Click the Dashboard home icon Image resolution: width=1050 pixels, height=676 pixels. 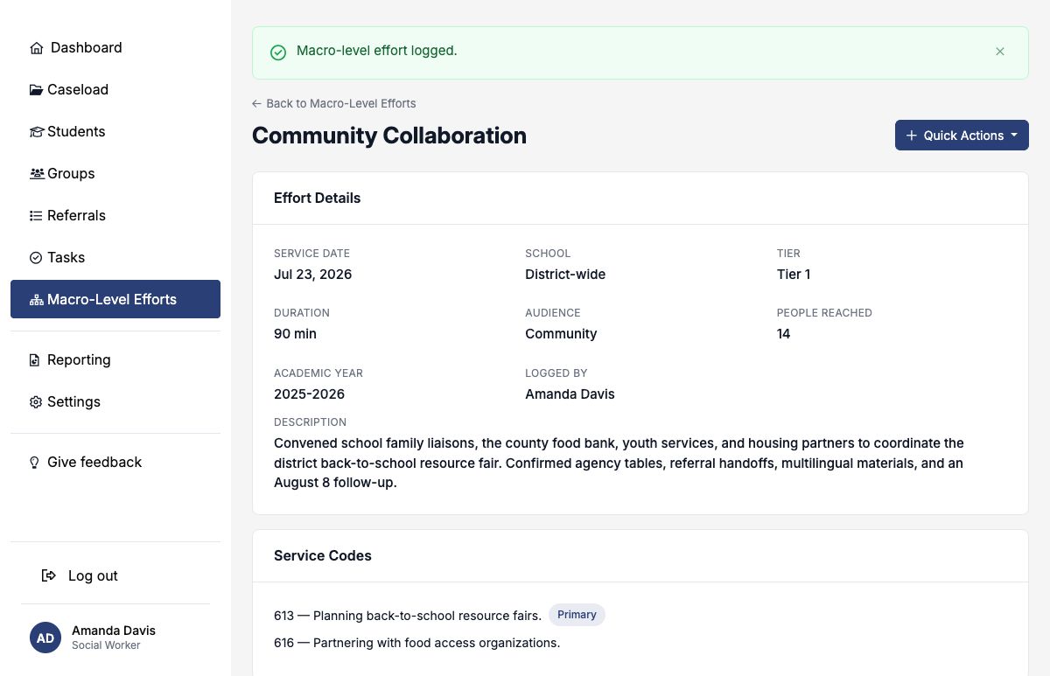point(37,48)
